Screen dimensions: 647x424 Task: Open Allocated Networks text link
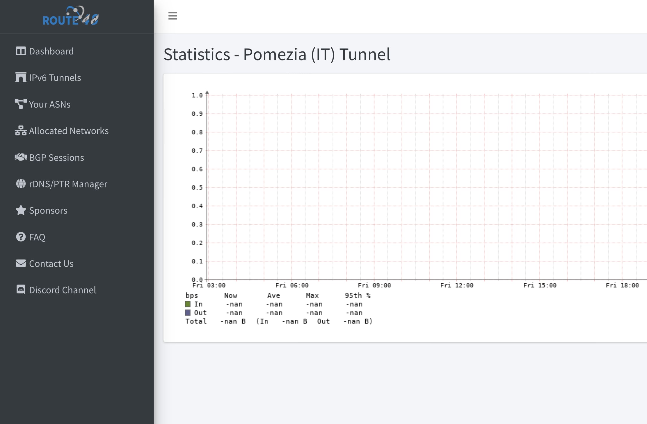[x=69, y=131]
